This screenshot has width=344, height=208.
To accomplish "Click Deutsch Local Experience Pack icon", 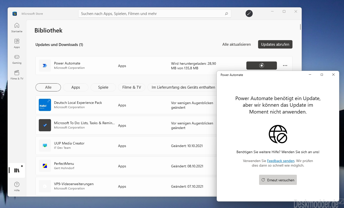I will 45,105.
